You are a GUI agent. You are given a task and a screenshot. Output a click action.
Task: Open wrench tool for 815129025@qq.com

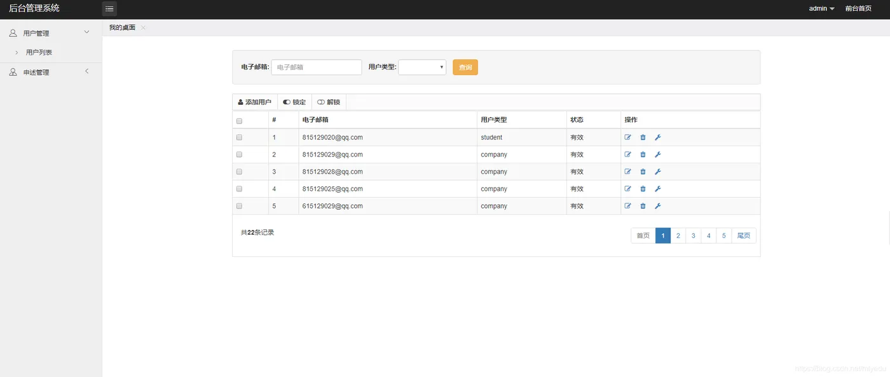(x=658, y=189)
